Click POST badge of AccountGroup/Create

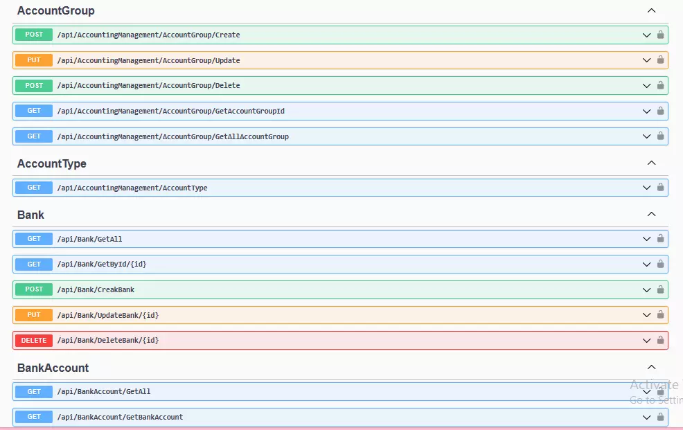pos(34,35)
